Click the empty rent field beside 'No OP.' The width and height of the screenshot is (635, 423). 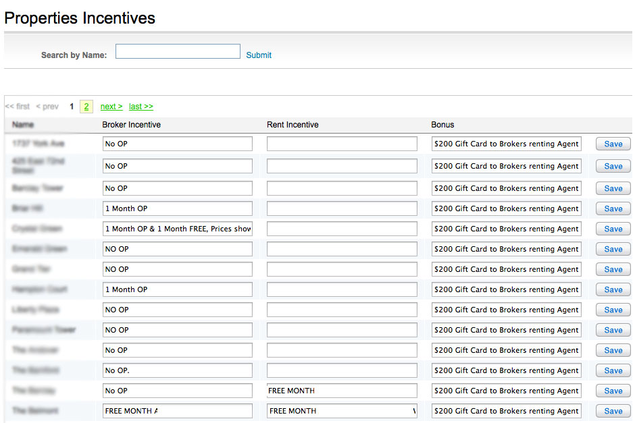342,370
